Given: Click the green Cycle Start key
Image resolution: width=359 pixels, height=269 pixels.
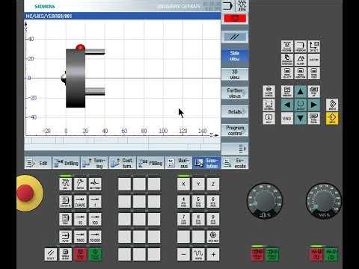Looking at the screenshot, I should [95, 254].
